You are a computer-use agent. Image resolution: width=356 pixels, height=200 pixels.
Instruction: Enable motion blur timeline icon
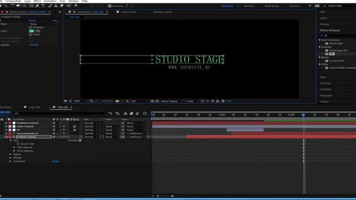pos(137,113)
